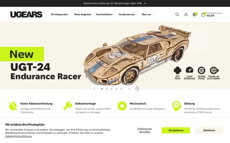Image resolution: width=230 pixels, height=143 pixels.
Task: Click the Akzeptieren cookie button
Action: (x=176, y=130)
